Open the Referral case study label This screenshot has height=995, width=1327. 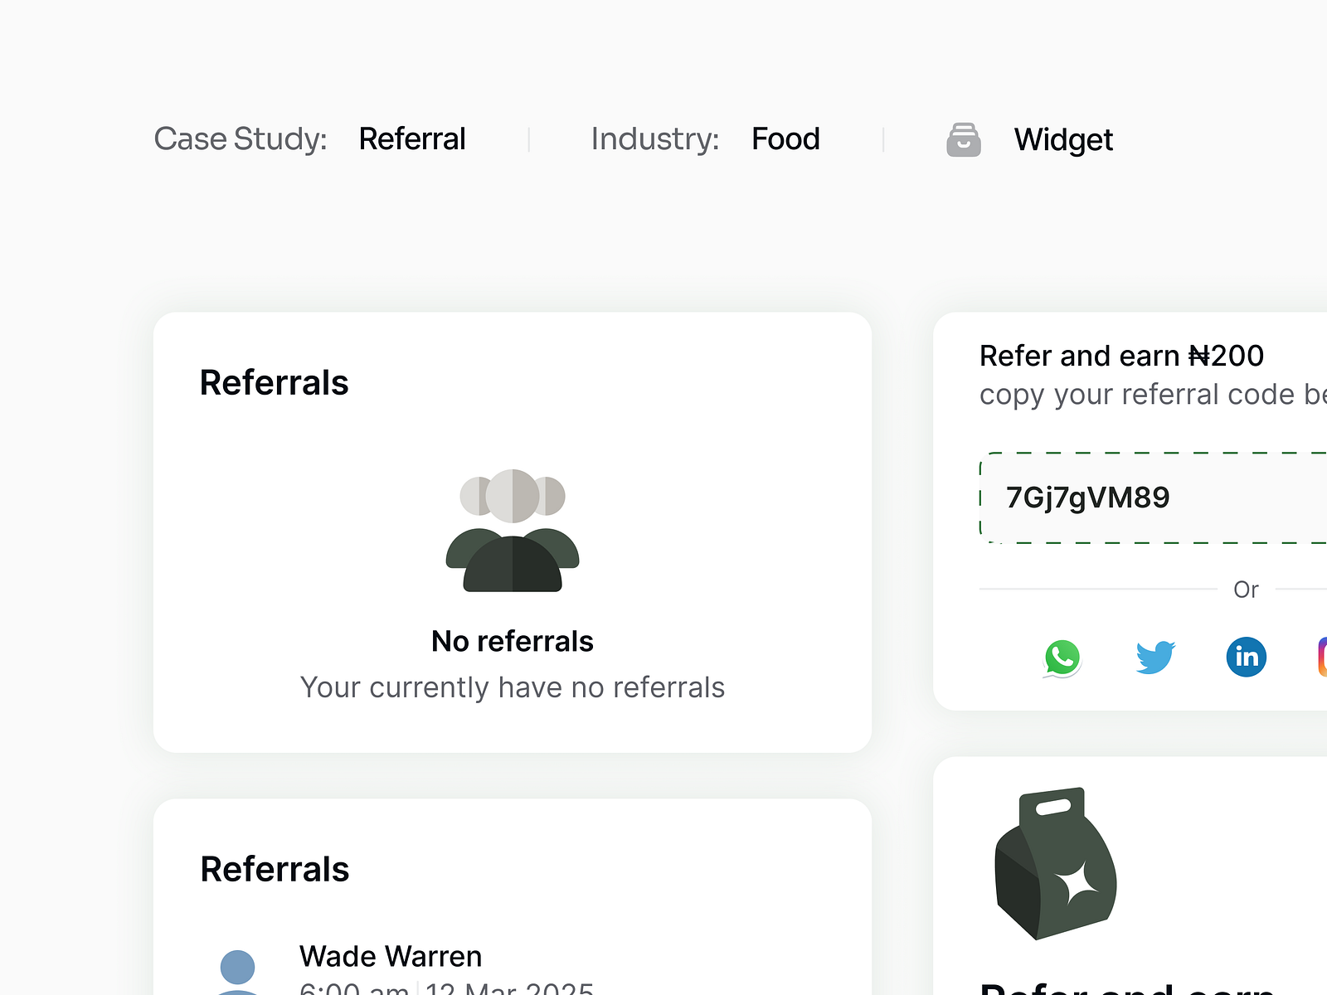[x=412, y=139]
